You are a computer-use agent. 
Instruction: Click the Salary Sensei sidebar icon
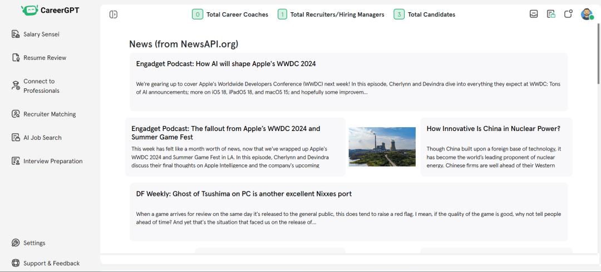(16, 34)
